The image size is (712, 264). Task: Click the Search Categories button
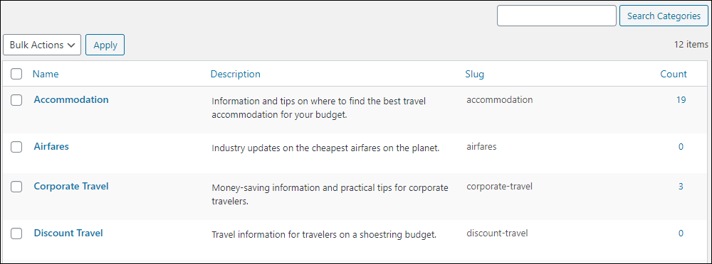tap(664, 16)
